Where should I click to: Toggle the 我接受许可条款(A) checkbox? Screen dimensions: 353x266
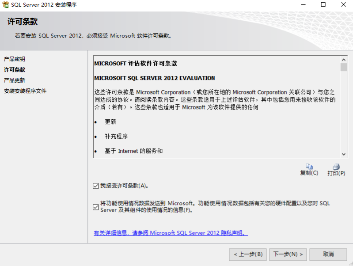point(96,186)
